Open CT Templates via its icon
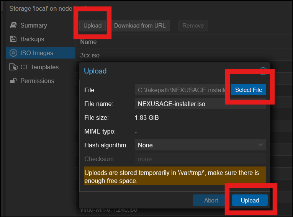This screenshot has height=217, width=293. (x=13, y=67)
